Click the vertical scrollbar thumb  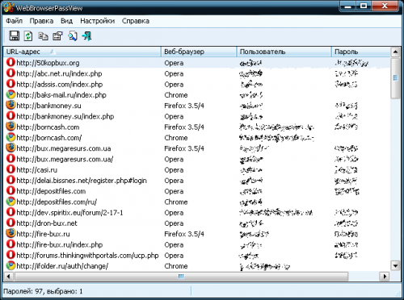click(x=395, y=78)
